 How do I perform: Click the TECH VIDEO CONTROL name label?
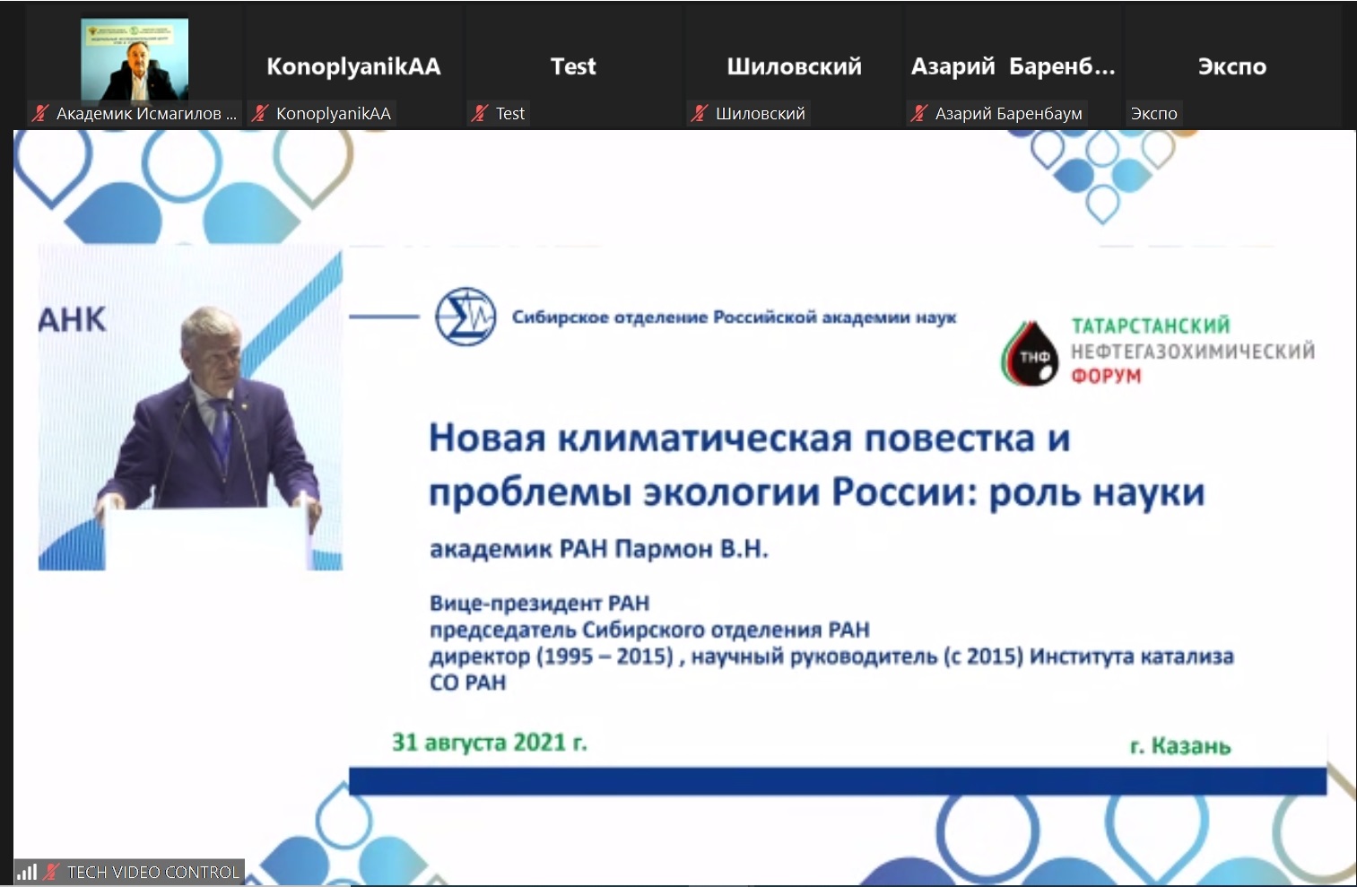click(152, 872)
